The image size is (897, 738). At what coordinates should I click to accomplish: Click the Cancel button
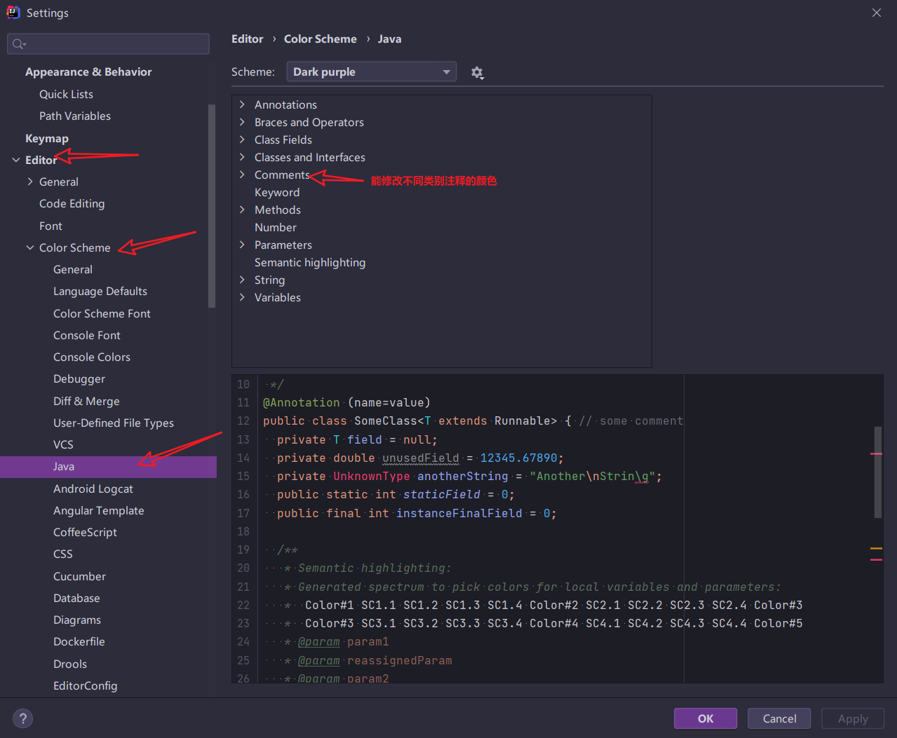coord(779,718)
